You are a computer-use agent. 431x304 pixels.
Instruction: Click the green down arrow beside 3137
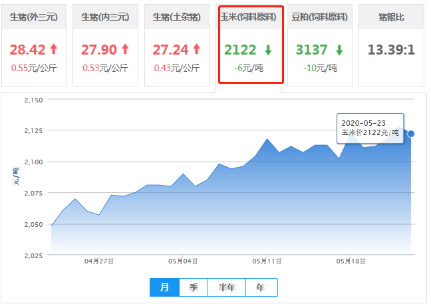(x=339, y=50)
